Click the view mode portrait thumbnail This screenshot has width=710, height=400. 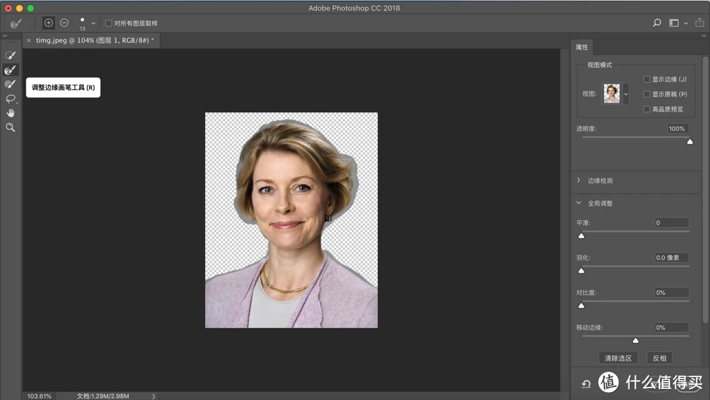click(612, 94)
